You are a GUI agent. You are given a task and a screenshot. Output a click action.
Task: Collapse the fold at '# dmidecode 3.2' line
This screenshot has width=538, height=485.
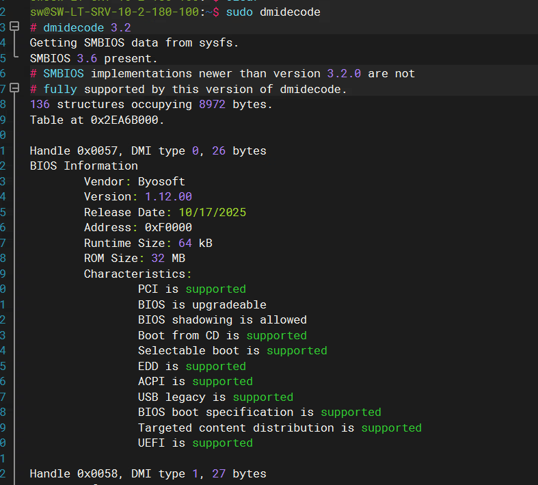(x=14, y=27)
